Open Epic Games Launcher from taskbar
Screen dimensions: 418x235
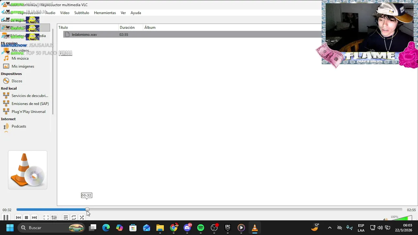[x=228, y=228]
